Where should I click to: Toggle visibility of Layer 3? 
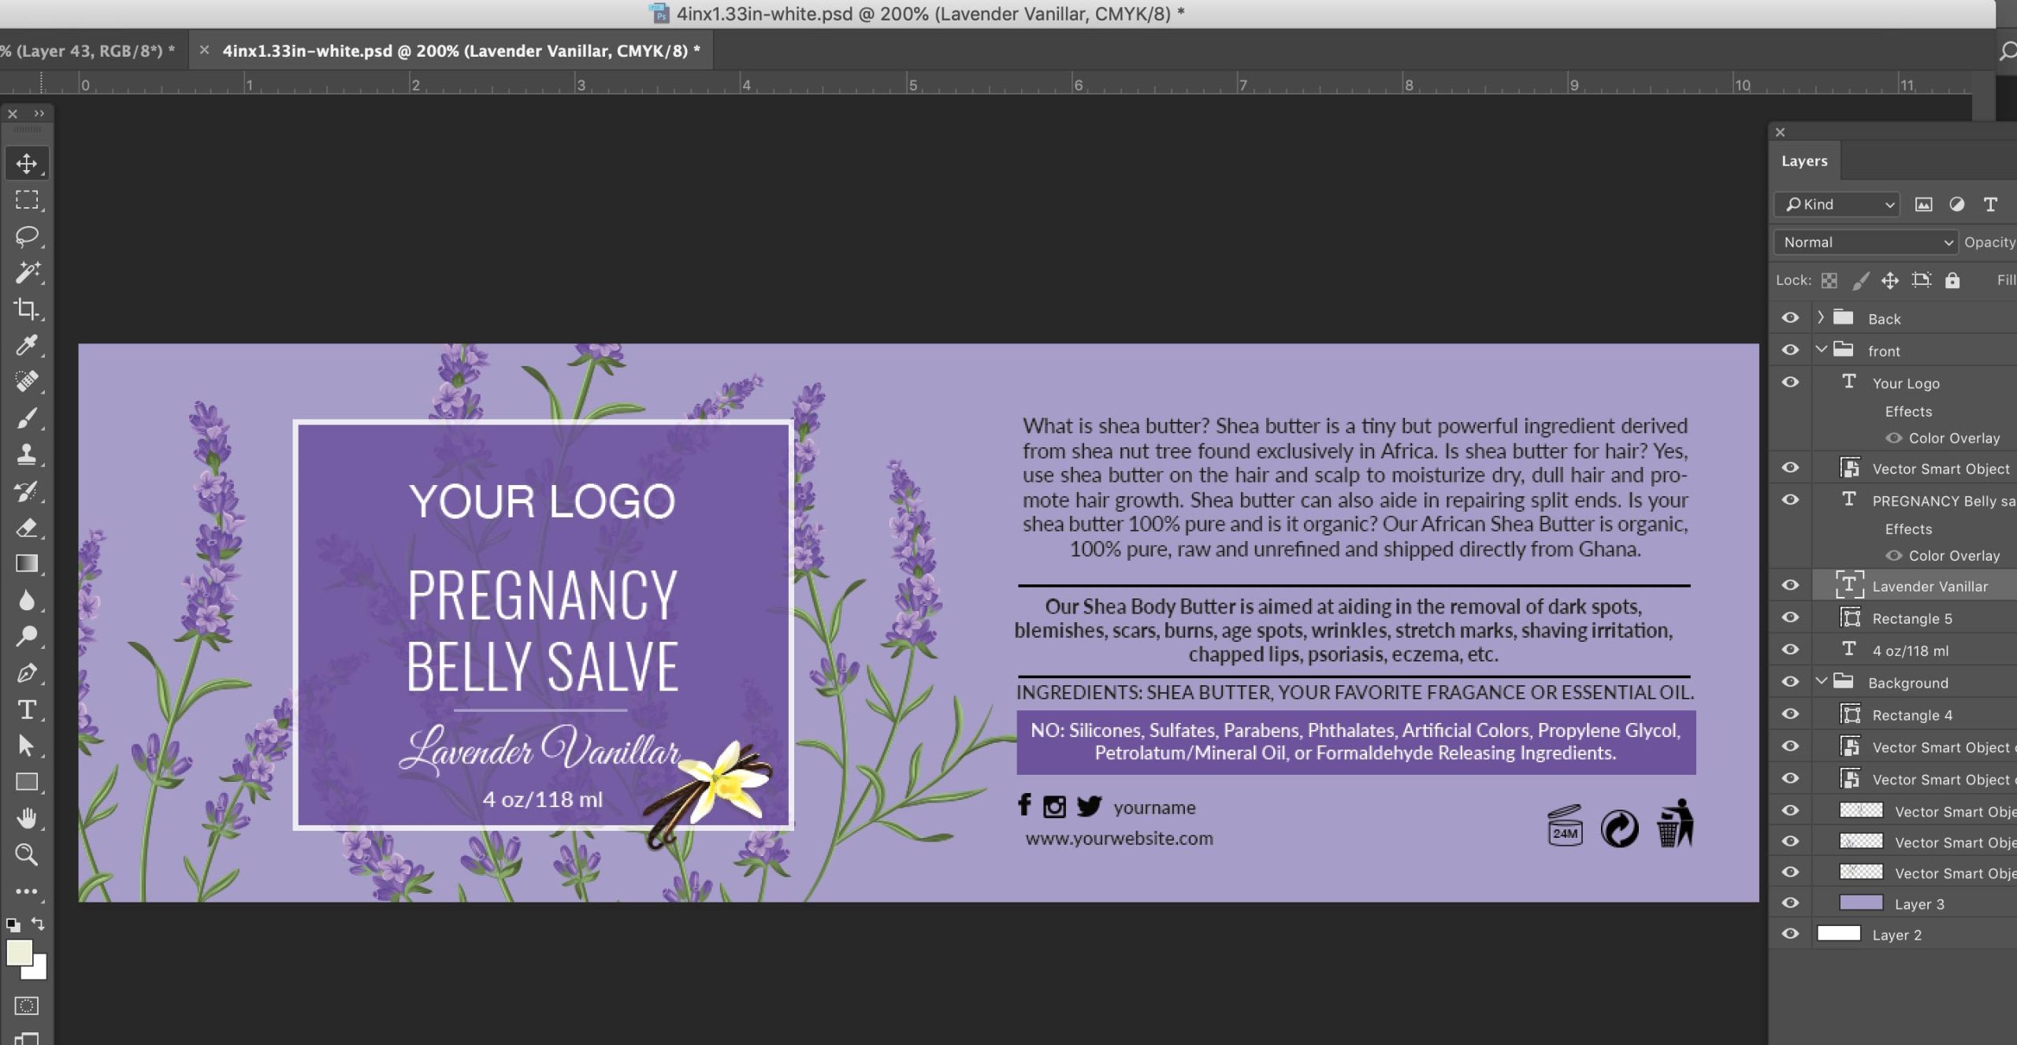point(1790,902)
